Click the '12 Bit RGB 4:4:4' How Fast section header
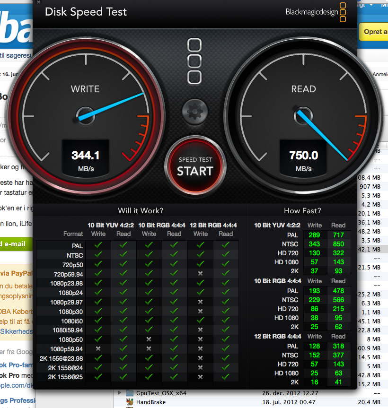The height and width of the screenshot is (408, 388). tap(278, 337)
